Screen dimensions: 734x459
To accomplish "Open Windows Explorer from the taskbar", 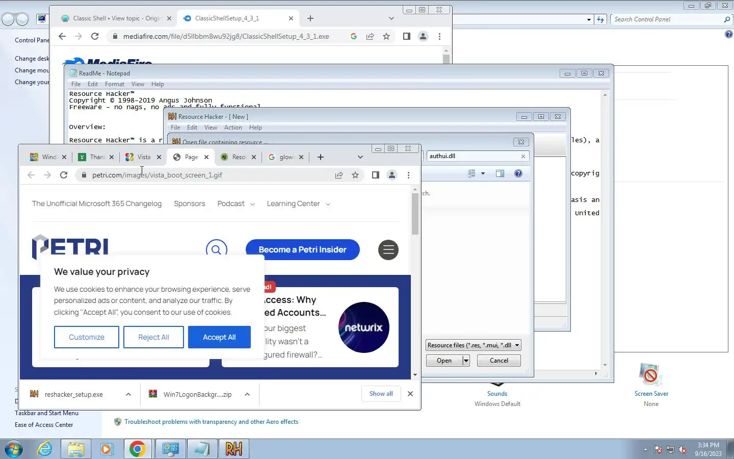I will coord(76,449).
